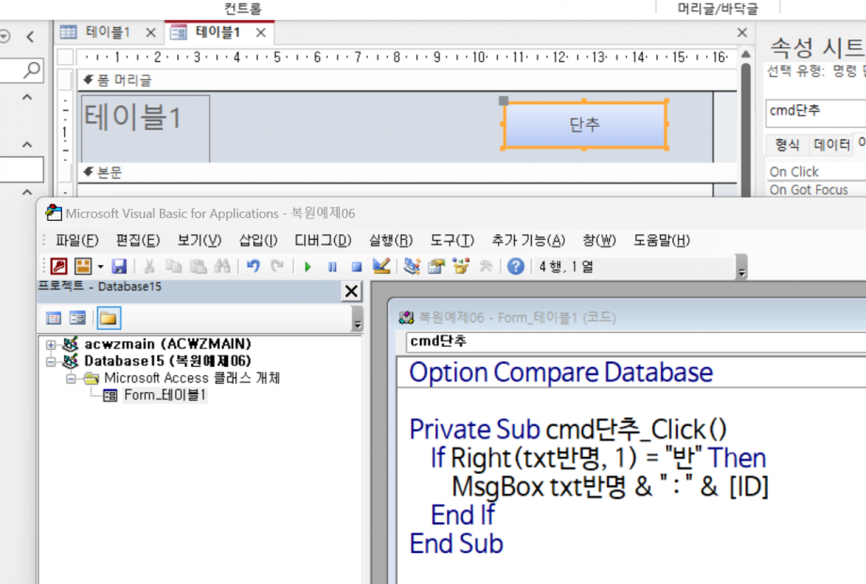Open the cmd단추 object dropdown in code window
This screenshot has height=584, width=866.
(x=636, y=341)
